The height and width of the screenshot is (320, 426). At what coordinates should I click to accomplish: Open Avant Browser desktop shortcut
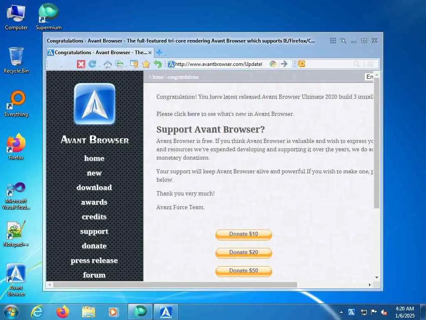(16, 280)
